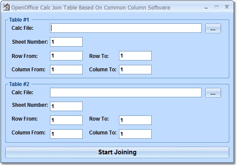Close the Join Table window

click(227, 7)
